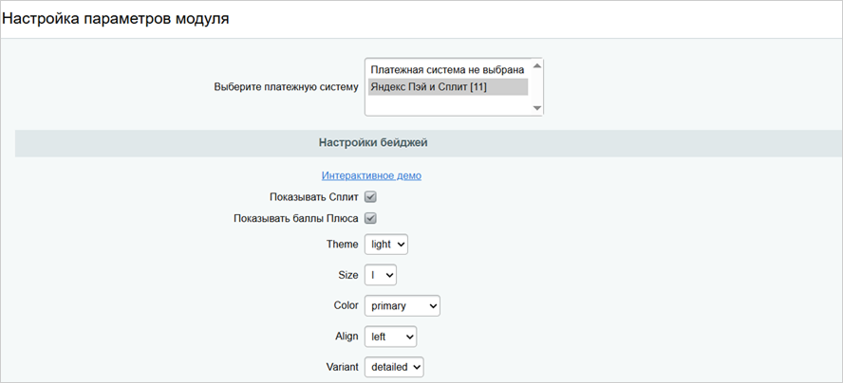Open the Color dropdown showing primary
Viewport: 843px width, 383px height.
[402, 305]
